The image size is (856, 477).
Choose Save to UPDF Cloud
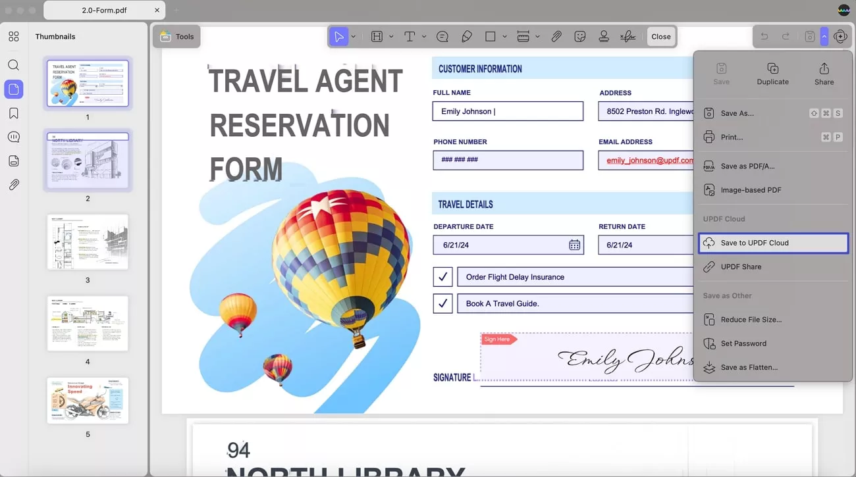coord(773,243)
